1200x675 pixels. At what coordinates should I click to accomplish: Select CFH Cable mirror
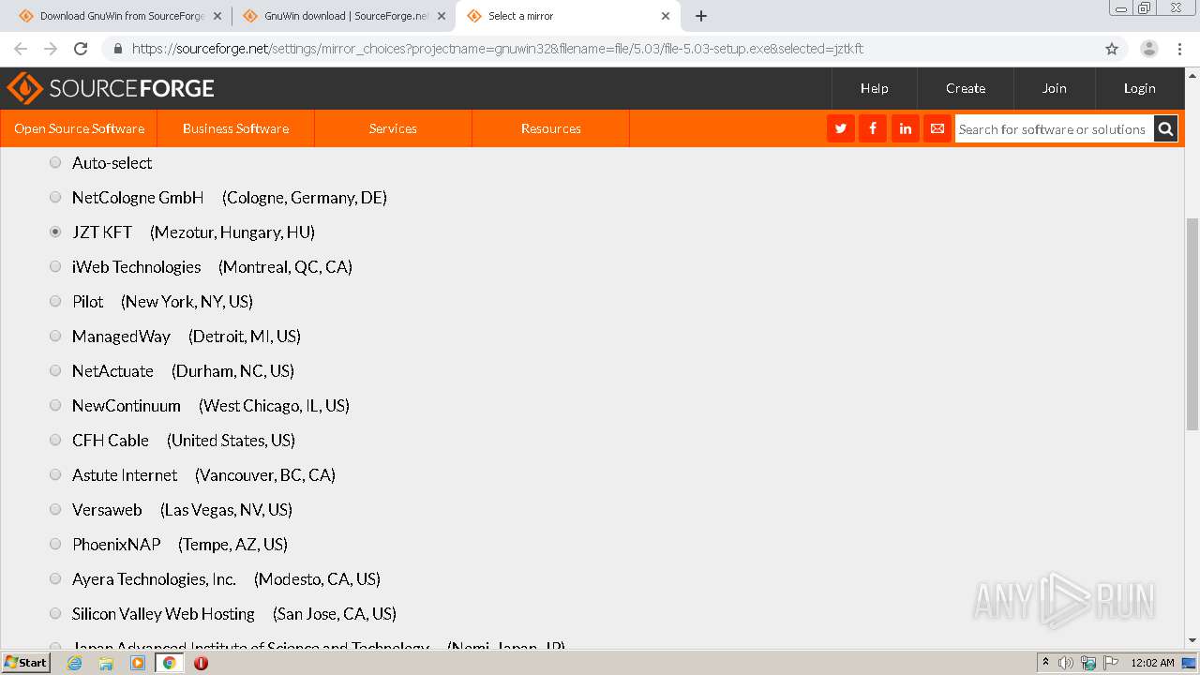55,440
